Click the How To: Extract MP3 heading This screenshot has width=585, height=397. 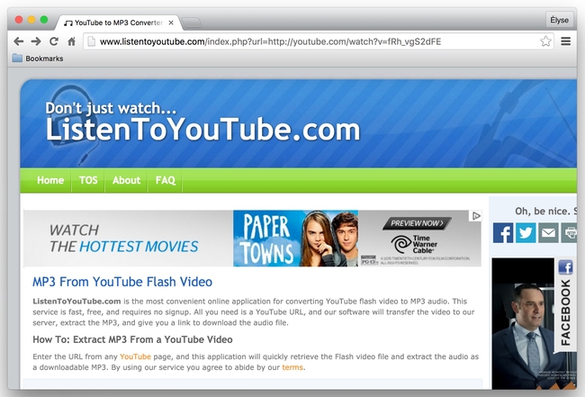[133, 339]
